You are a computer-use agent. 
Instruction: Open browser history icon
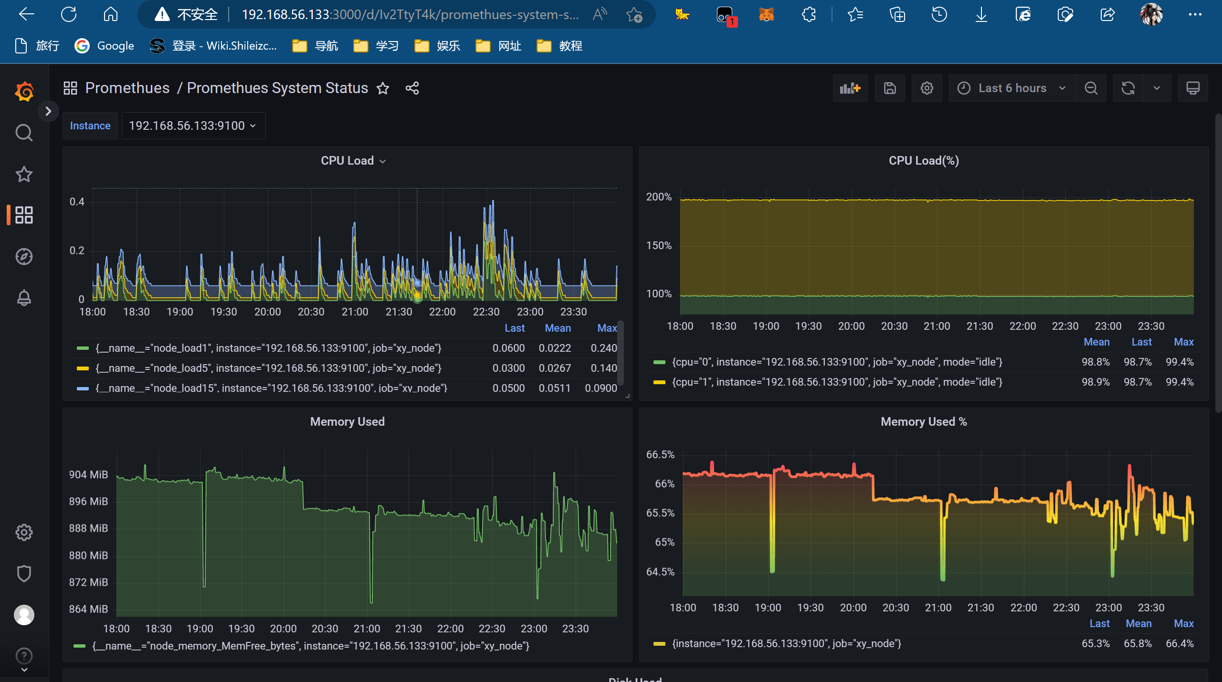coord(939,14)
